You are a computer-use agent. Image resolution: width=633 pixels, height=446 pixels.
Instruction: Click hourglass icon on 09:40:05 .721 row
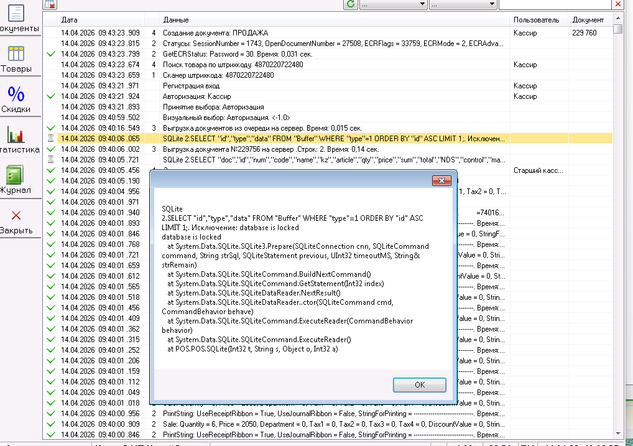point(50,160)
